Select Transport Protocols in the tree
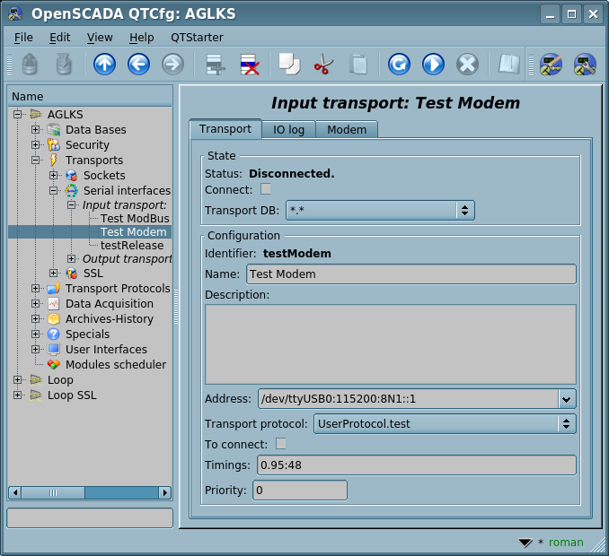 click(118, 289)
